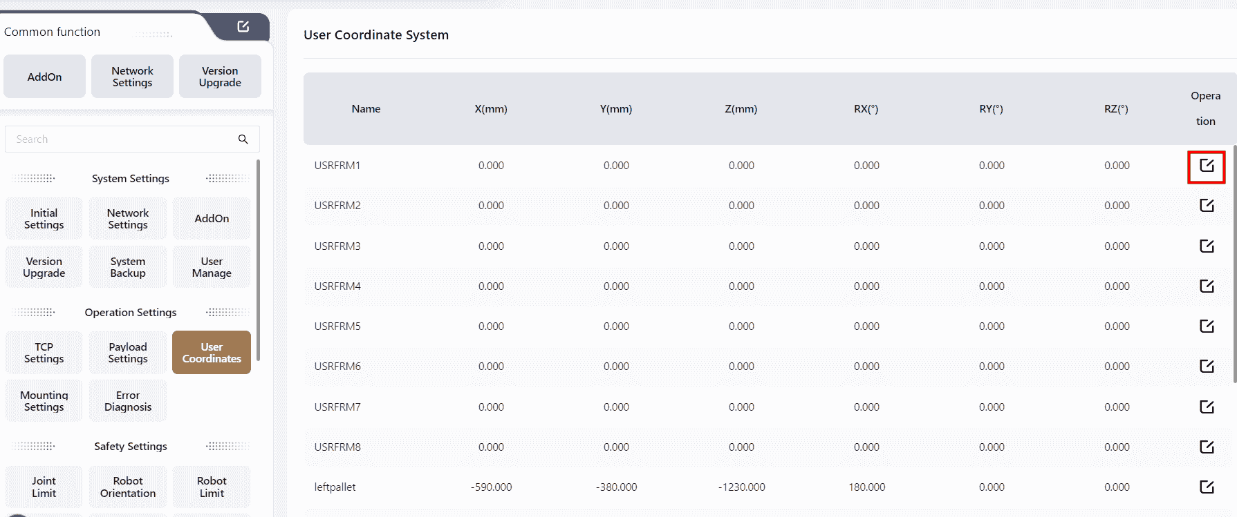This screenshot has width=1237, height=517.
Task: Click the AddOn shortcut in Common function
Action: (44, 77)
